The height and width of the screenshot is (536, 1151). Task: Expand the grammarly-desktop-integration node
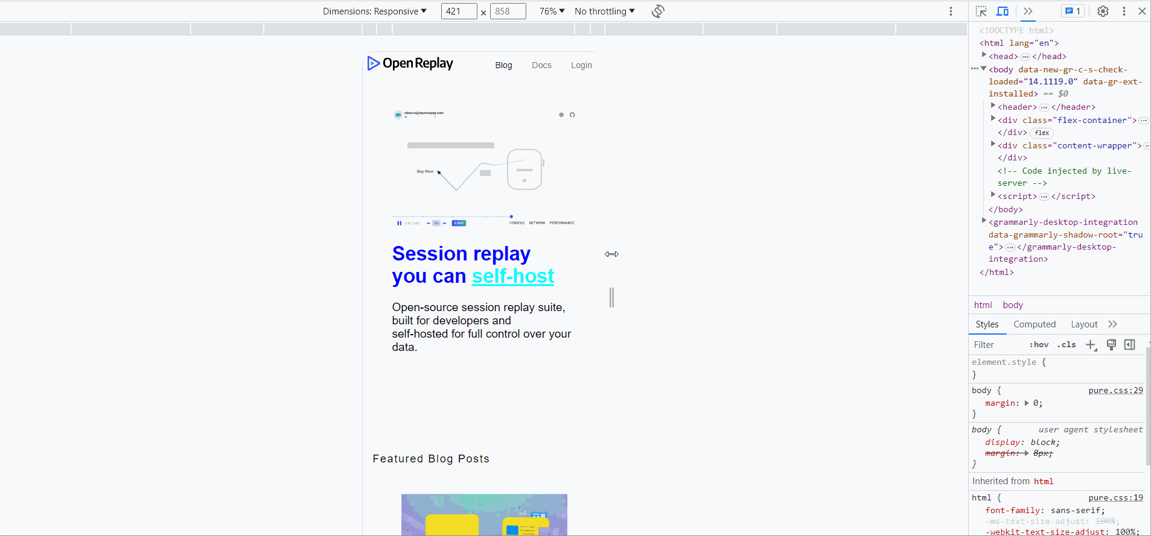[984, 221]
